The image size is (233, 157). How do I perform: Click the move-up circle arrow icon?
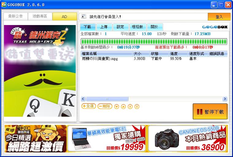pos(123,107)
